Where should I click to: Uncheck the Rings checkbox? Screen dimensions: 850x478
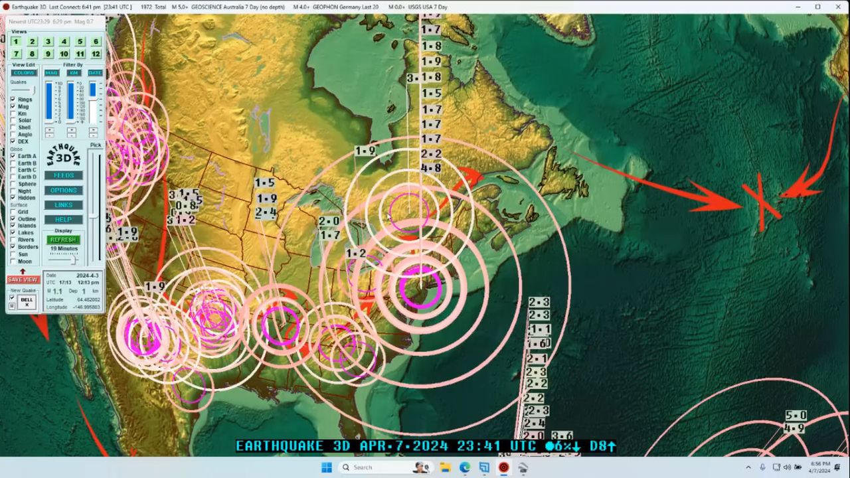click(13, 100)
